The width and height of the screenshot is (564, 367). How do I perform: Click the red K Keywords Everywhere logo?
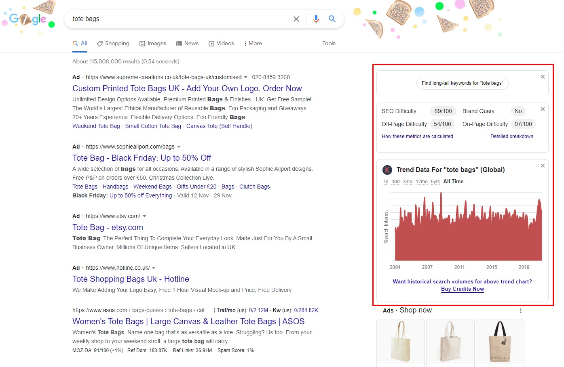[387, 170]
